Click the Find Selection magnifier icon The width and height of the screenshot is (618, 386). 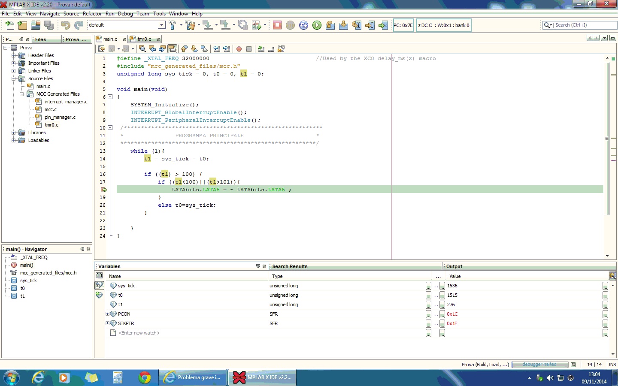pos(142,49)
